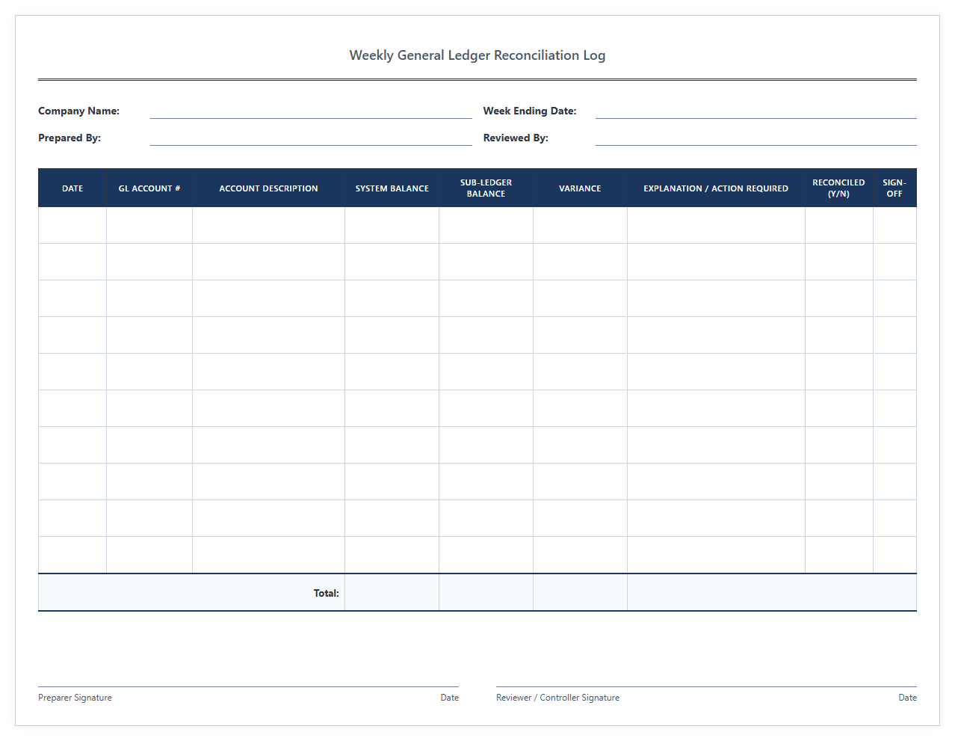
Task: Click the Week Ending Date input line
Action: (755, 111)
